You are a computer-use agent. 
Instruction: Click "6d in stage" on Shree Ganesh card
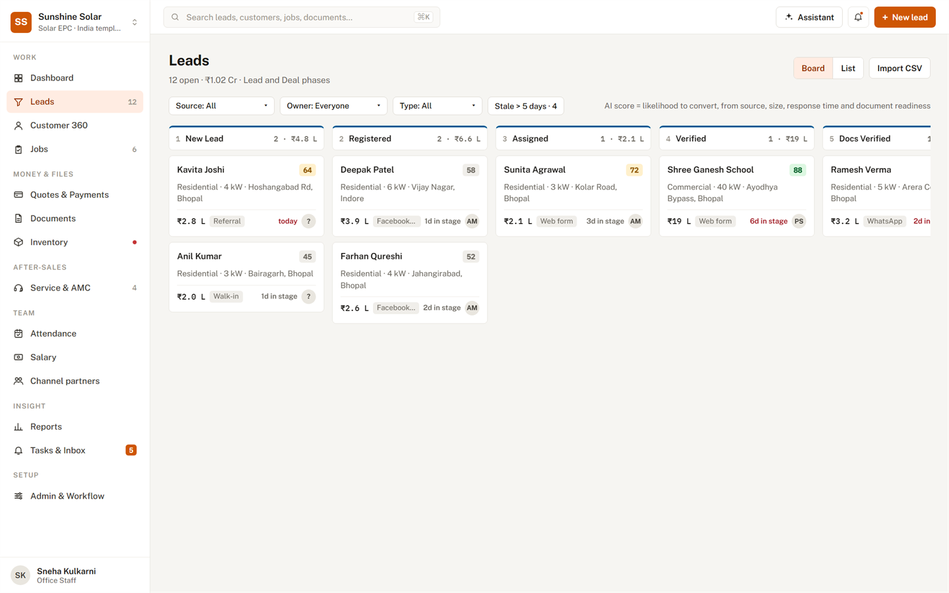[x=768, y=221]
